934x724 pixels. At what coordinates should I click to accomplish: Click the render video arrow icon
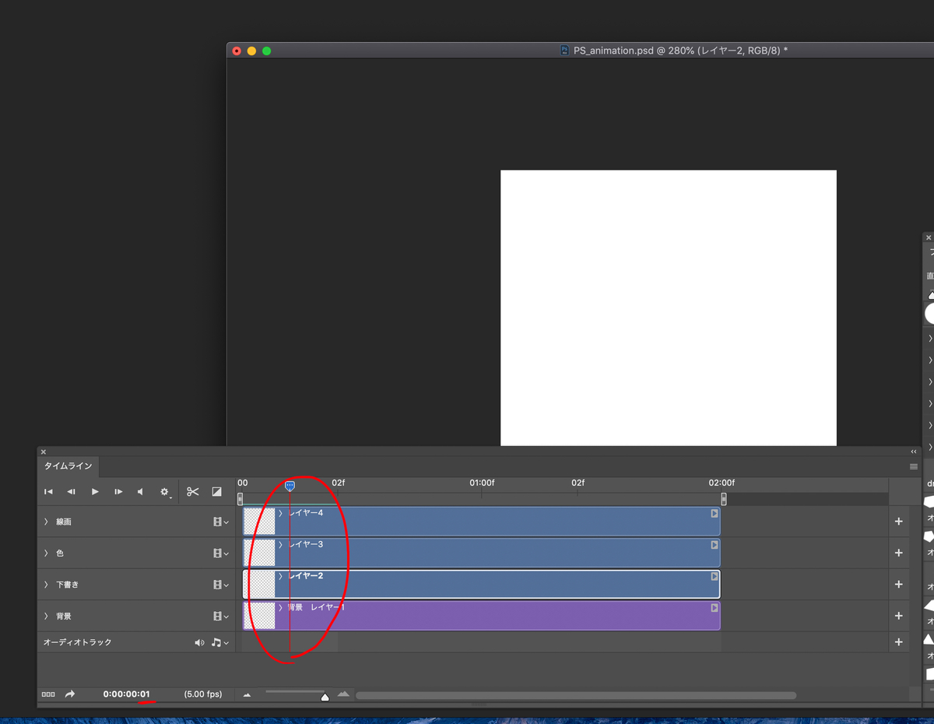pos(70,694)
